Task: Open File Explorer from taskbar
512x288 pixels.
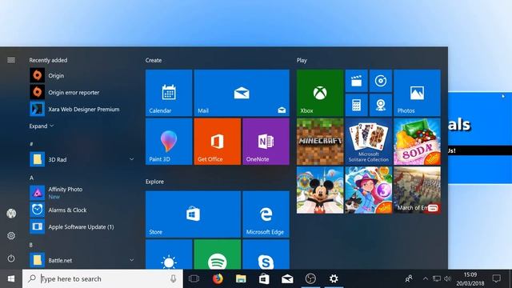Action: [x=241, y=279]
